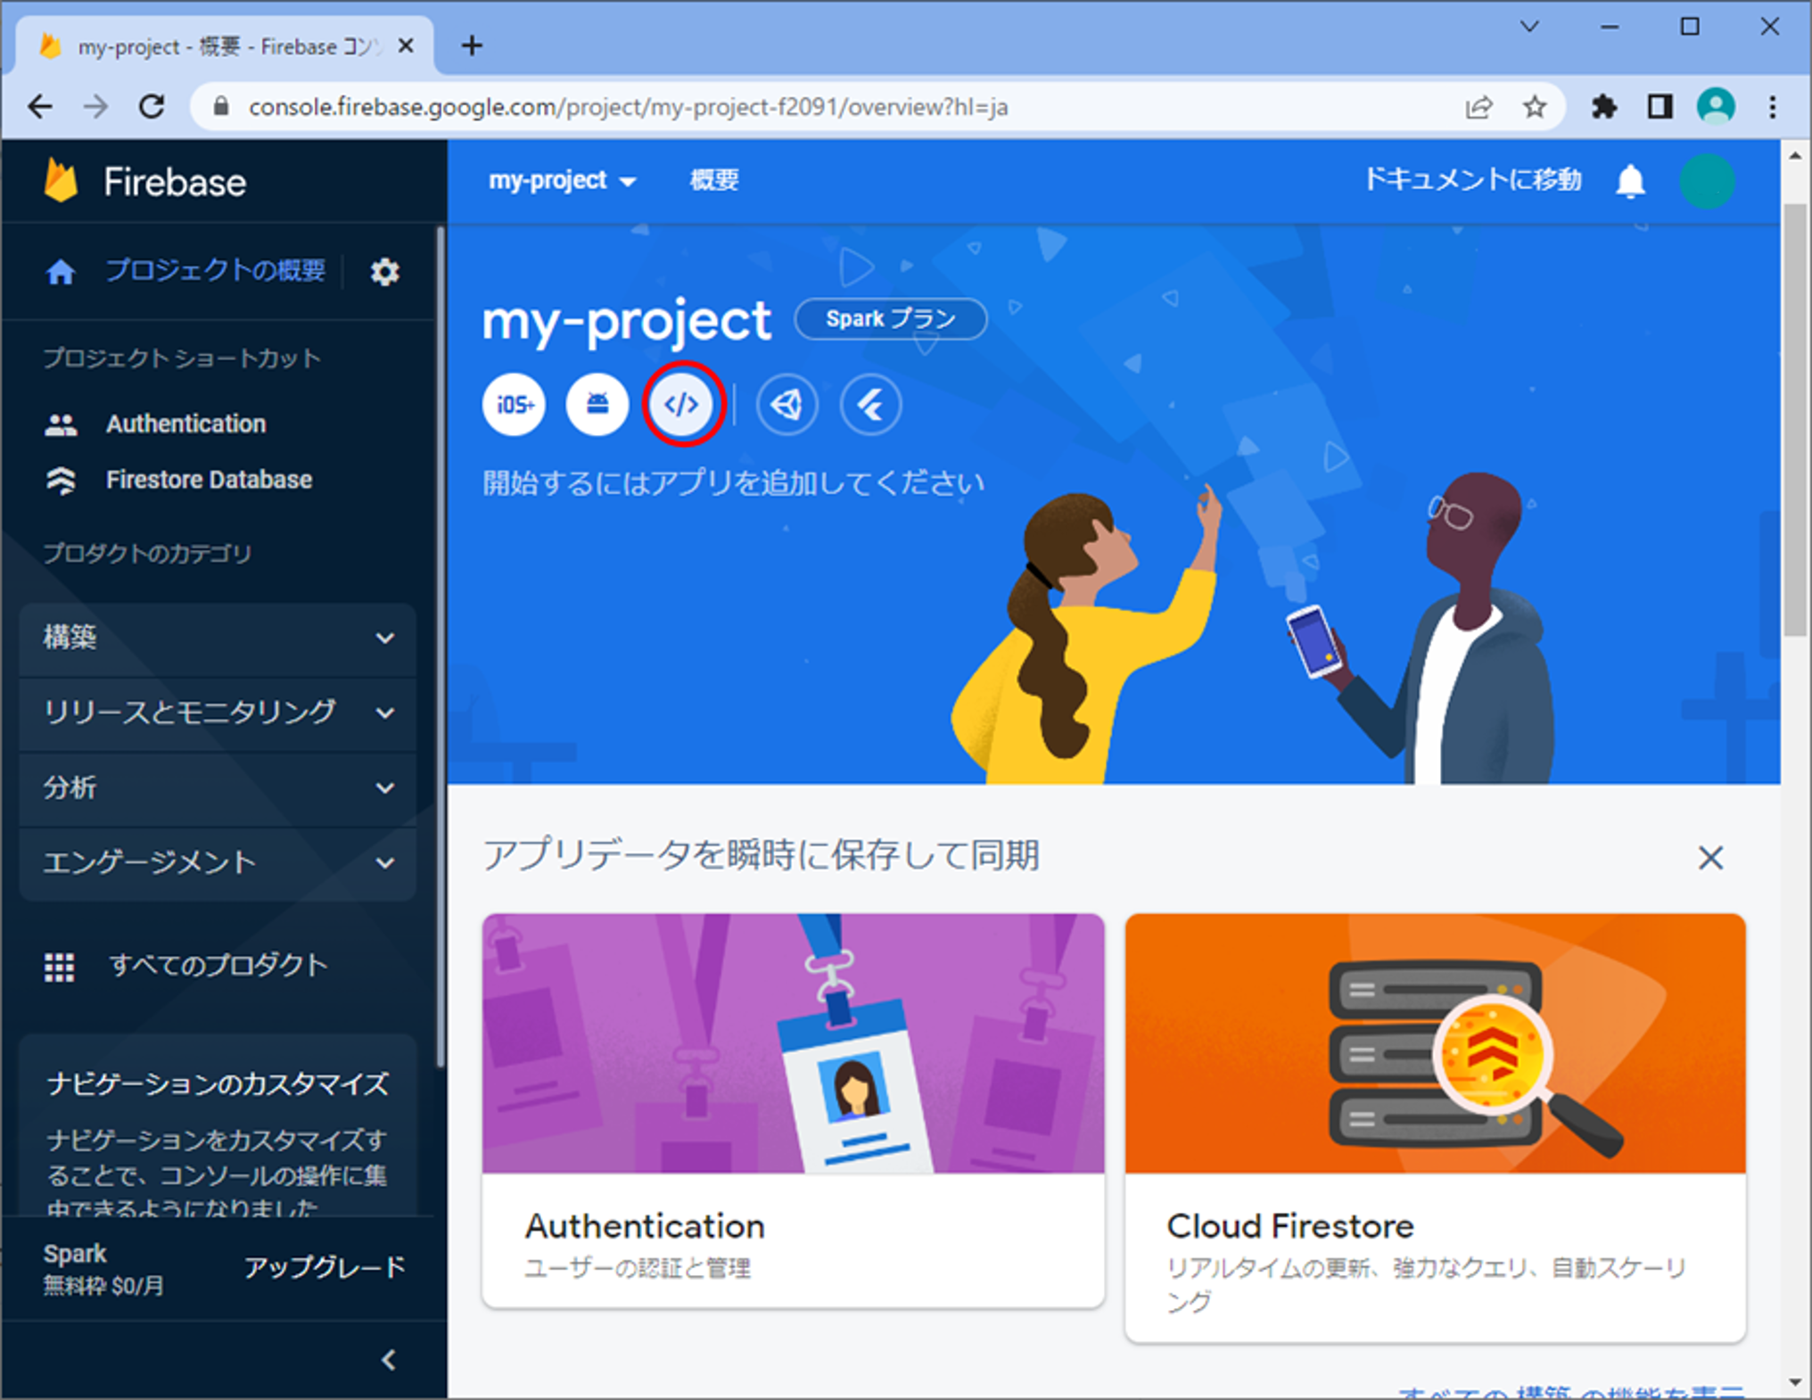Open a new browser tab
Viewport: 1812px width, 1400px height.
pyautogui.click(x=473, y=45)
